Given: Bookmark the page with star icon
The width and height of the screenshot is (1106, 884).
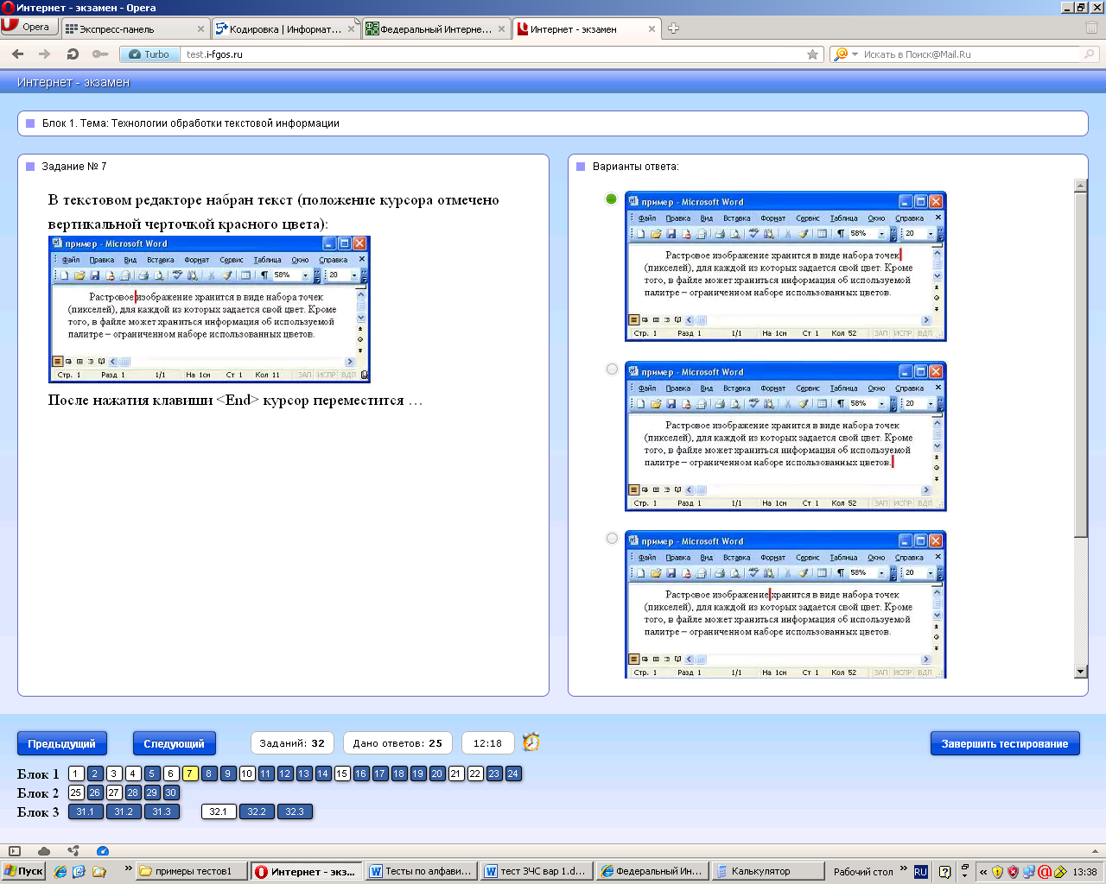Looking at the screenshot, I should [x=812, y=54].
